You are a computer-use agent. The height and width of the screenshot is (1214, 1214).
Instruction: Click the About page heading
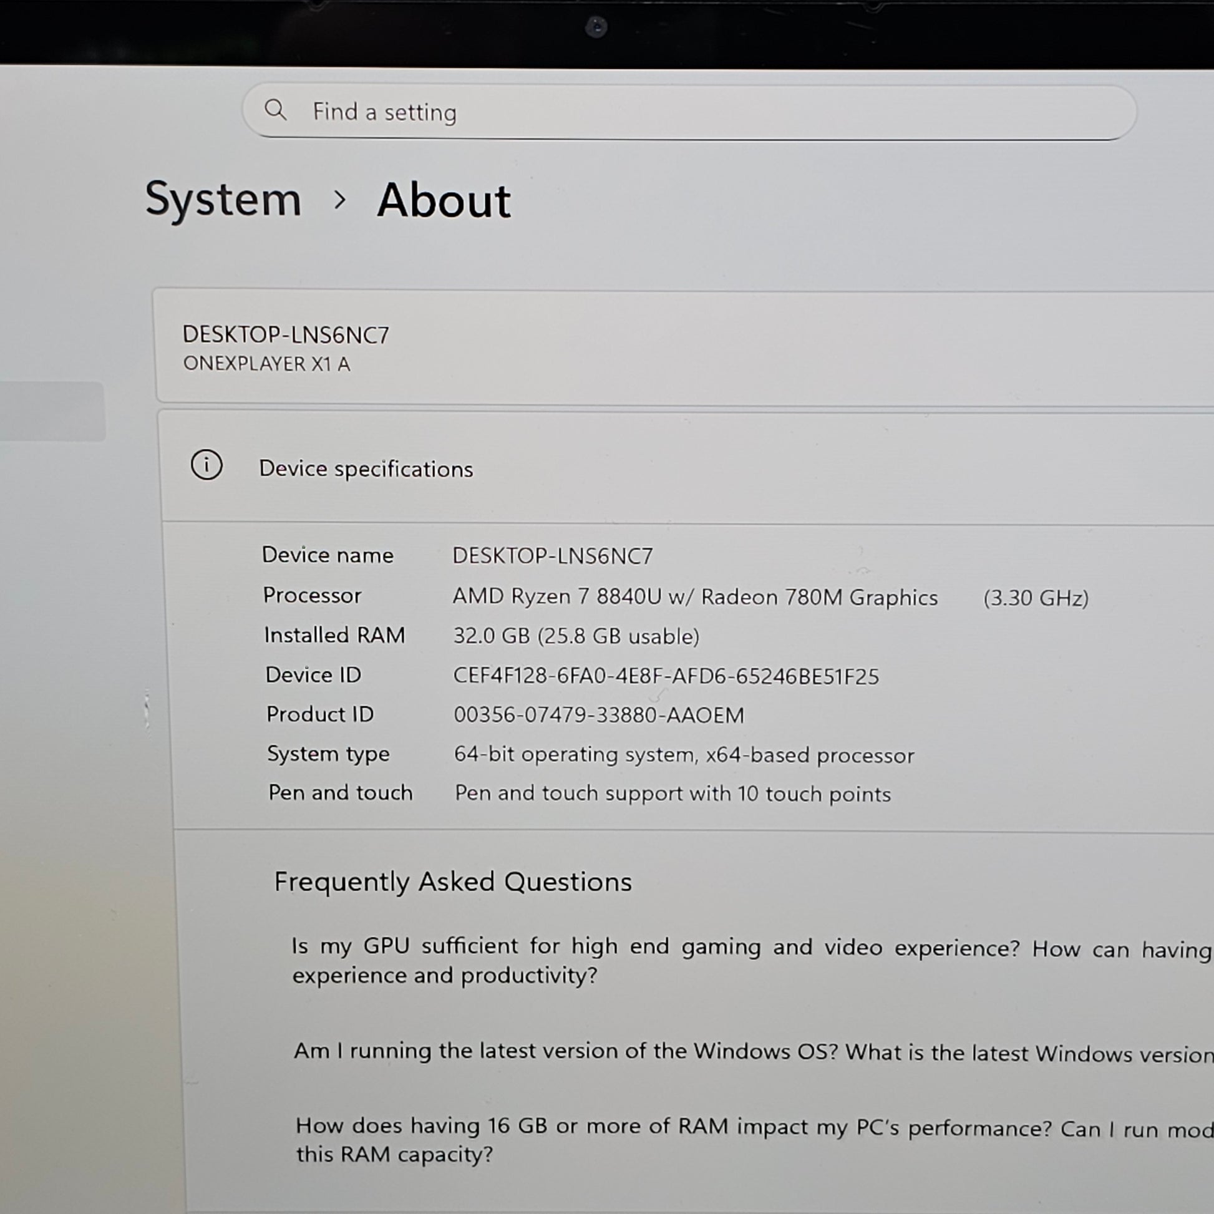click(x=444, y=201)
